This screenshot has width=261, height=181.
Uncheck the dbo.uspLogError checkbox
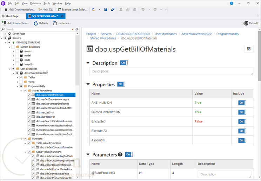click(29, 112)
